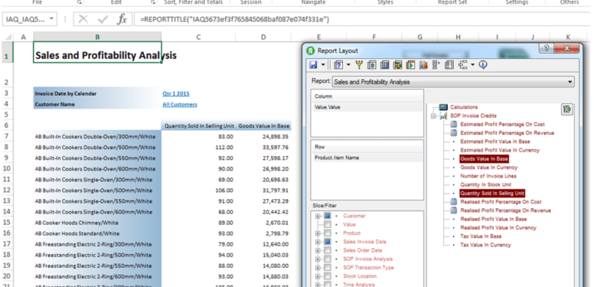Uncheck the Sales Invoice Date checkbox
This screenshot has height=287, width=594.
(x=328, y=242)
